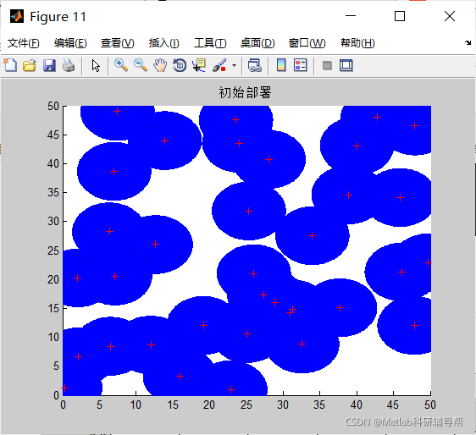Open the 插入(I) menu

coord(164,43)
